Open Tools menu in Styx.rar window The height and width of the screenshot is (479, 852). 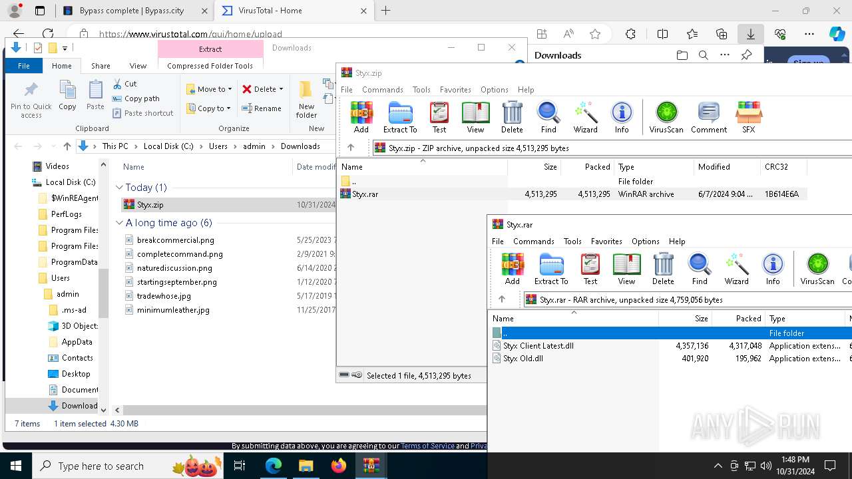click(572, 241)
